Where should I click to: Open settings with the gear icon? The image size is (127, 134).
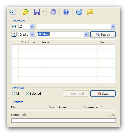(53, 12)
